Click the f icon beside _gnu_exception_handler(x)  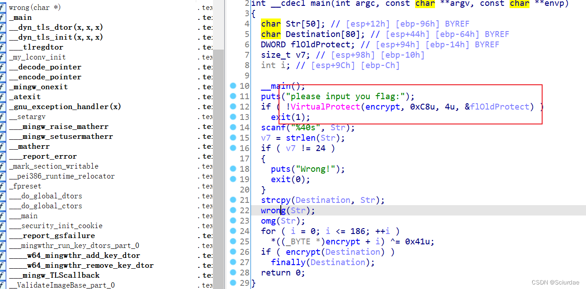click(3, 106)
